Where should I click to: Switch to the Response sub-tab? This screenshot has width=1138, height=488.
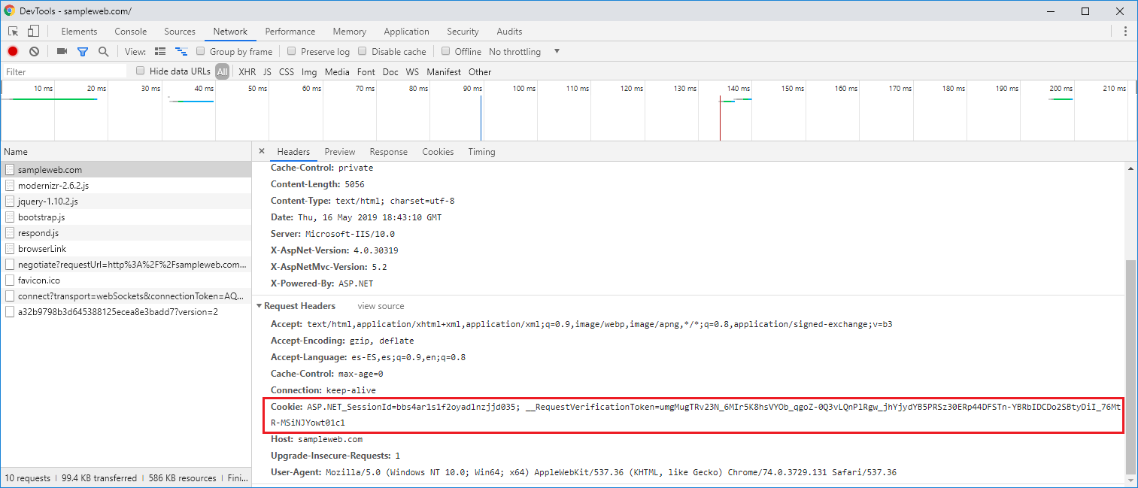[388, 152]
